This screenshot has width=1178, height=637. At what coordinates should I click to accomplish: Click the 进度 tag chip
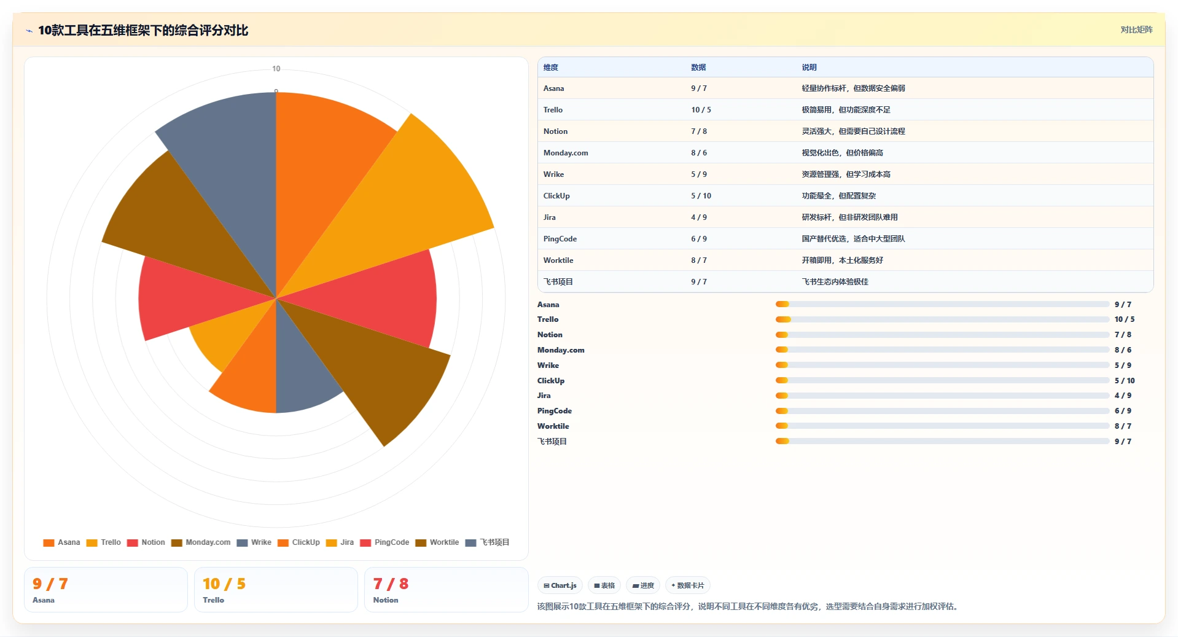pyautogui.click(x=643, y=585)
